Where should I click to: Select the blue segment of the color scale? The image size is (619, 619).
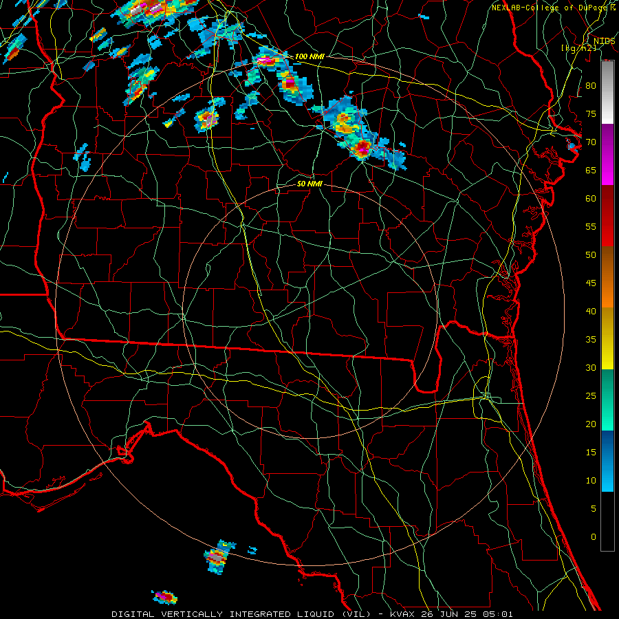(607, 461)
